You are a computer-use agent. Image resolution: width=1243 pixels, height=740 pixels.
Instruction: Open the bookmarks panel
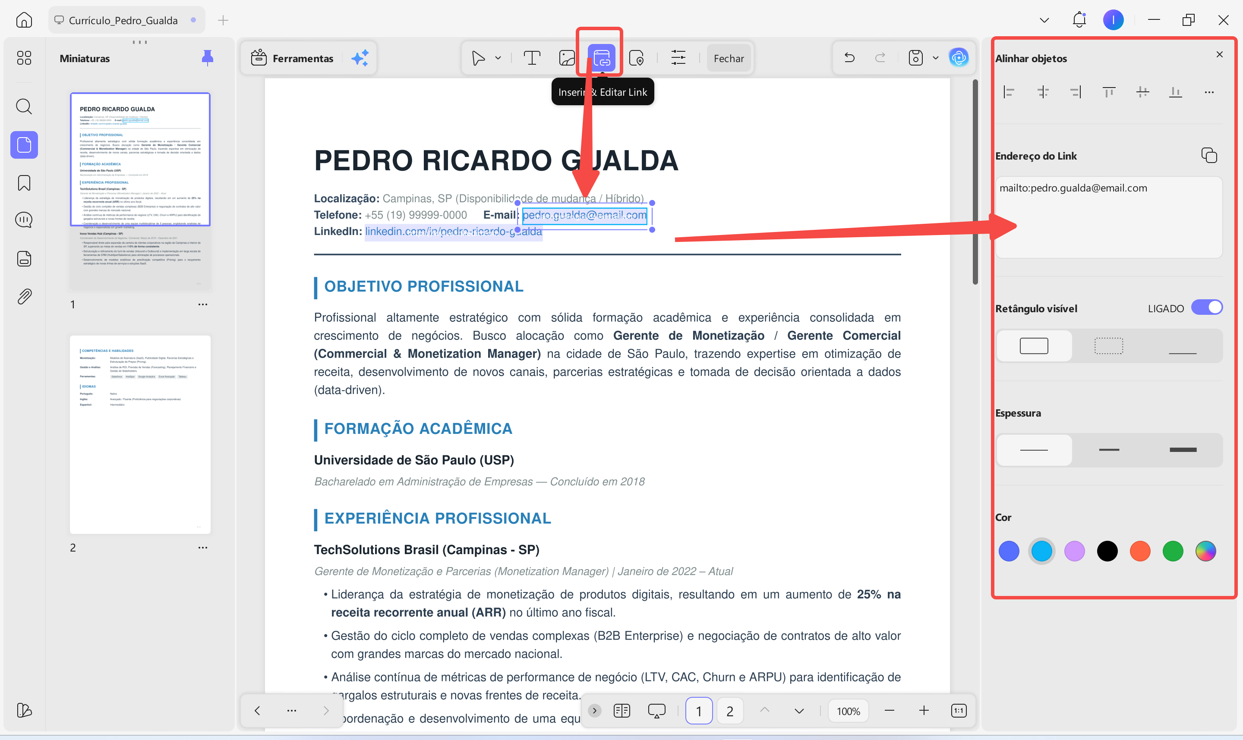24,183
